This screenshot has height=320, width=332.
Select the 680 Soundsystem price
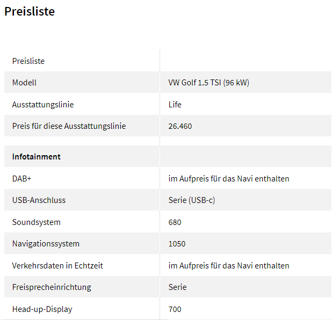(175, 222)
